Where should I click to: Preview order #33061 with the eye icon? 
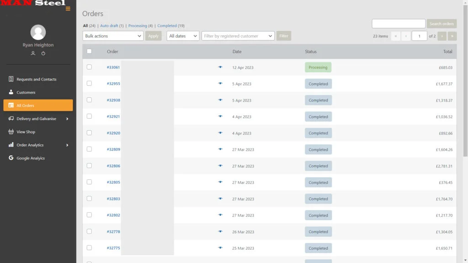220,67
